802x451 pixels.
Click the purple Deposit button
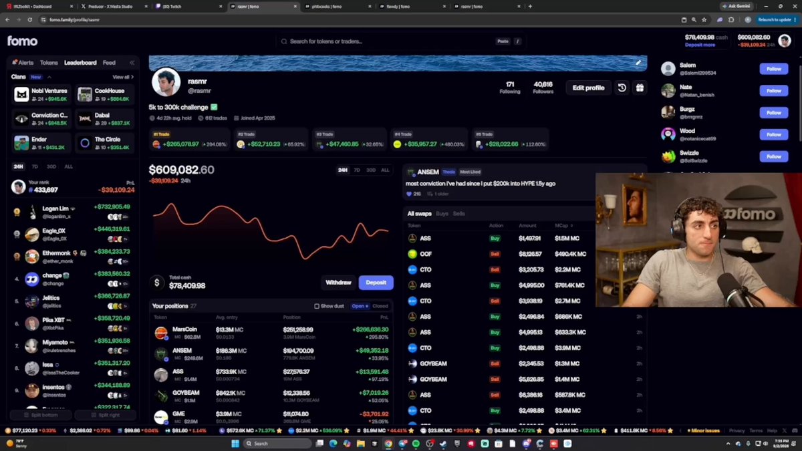click(376, 283)
